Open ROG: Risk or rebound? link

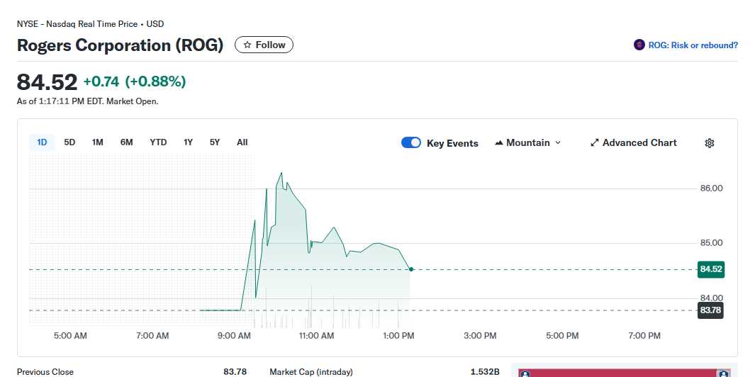click(x=693, y=45)
